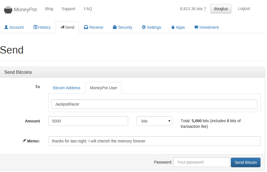Open the bits unit dropdown

click(x=154, y=121)
